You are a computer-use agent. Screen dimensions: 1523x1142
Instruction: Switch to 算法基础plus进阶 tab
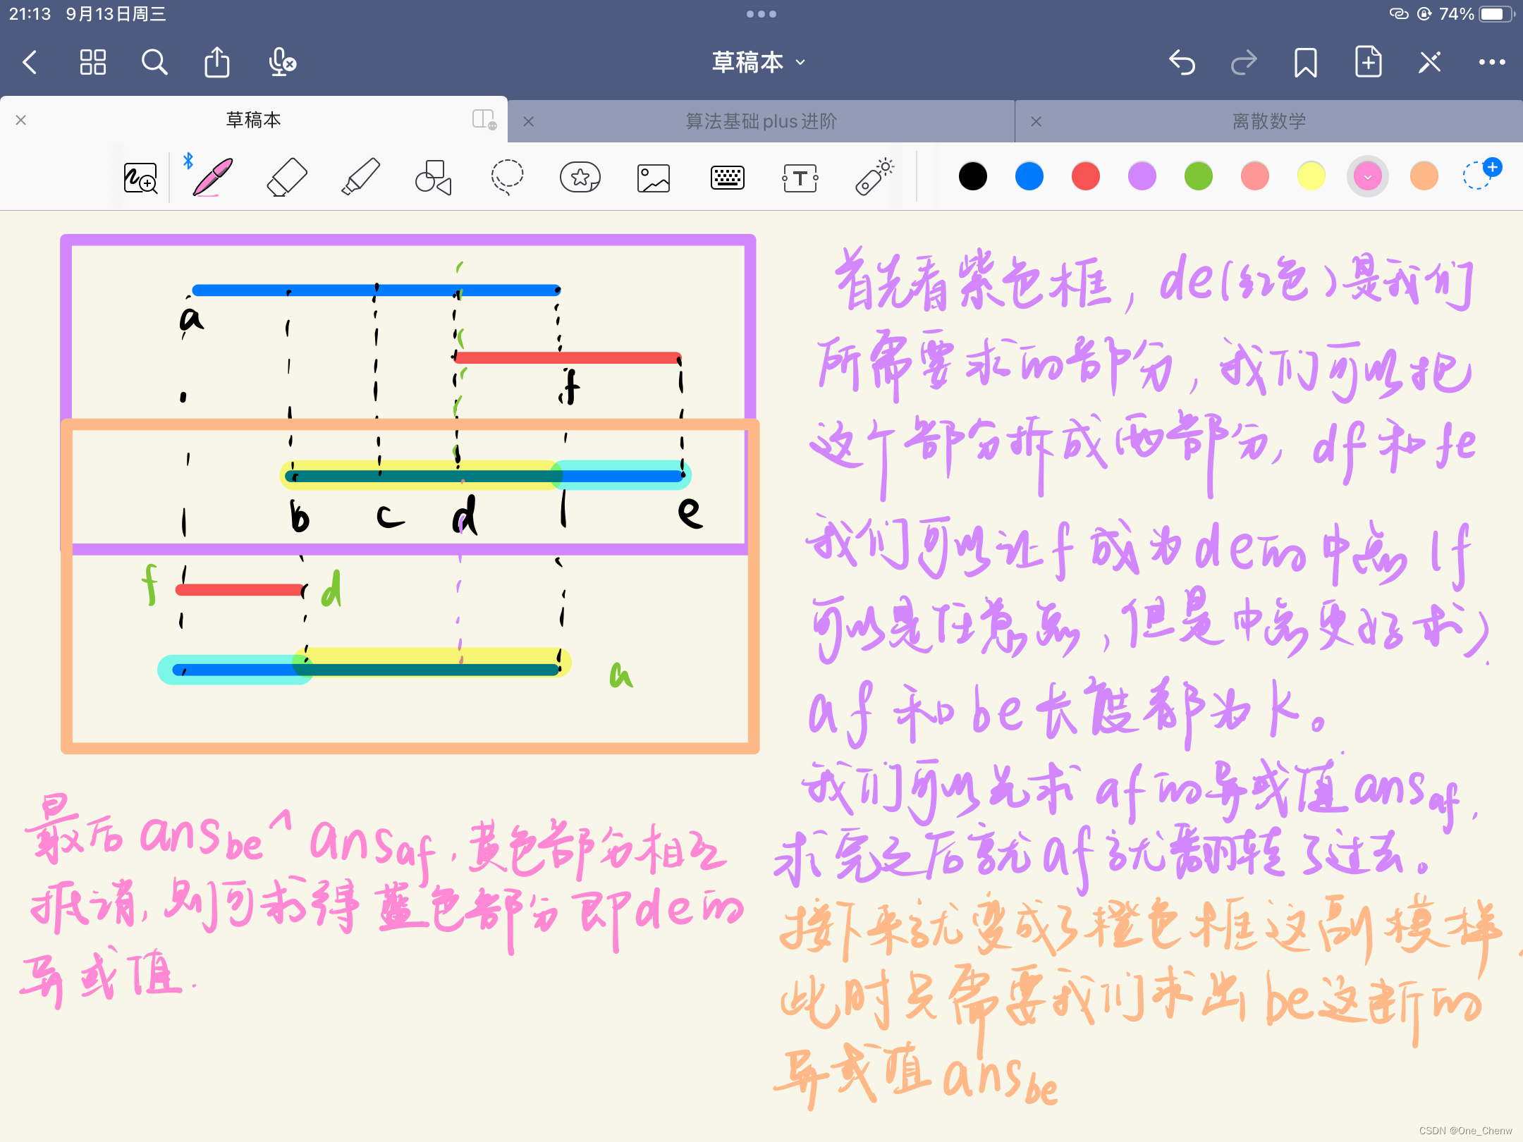pos(761,121)
